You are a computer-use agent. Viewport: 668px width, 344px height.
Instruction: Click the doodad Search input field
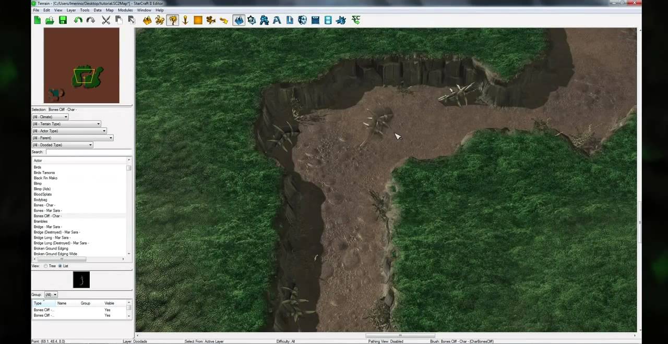(88, 152)
